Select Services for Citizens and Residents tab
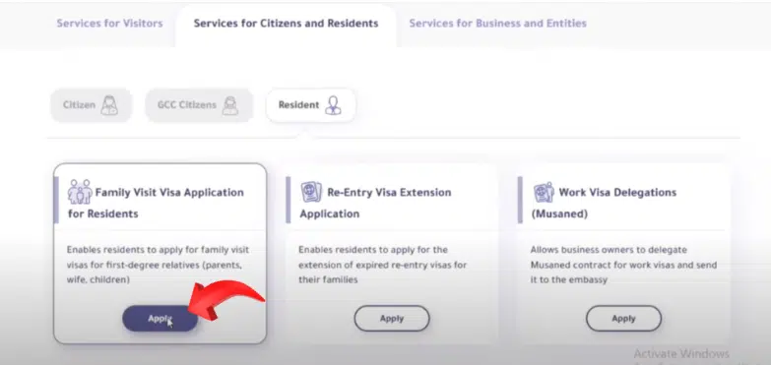The width and height of the screenshot is (771, 365). pos(286,23)
